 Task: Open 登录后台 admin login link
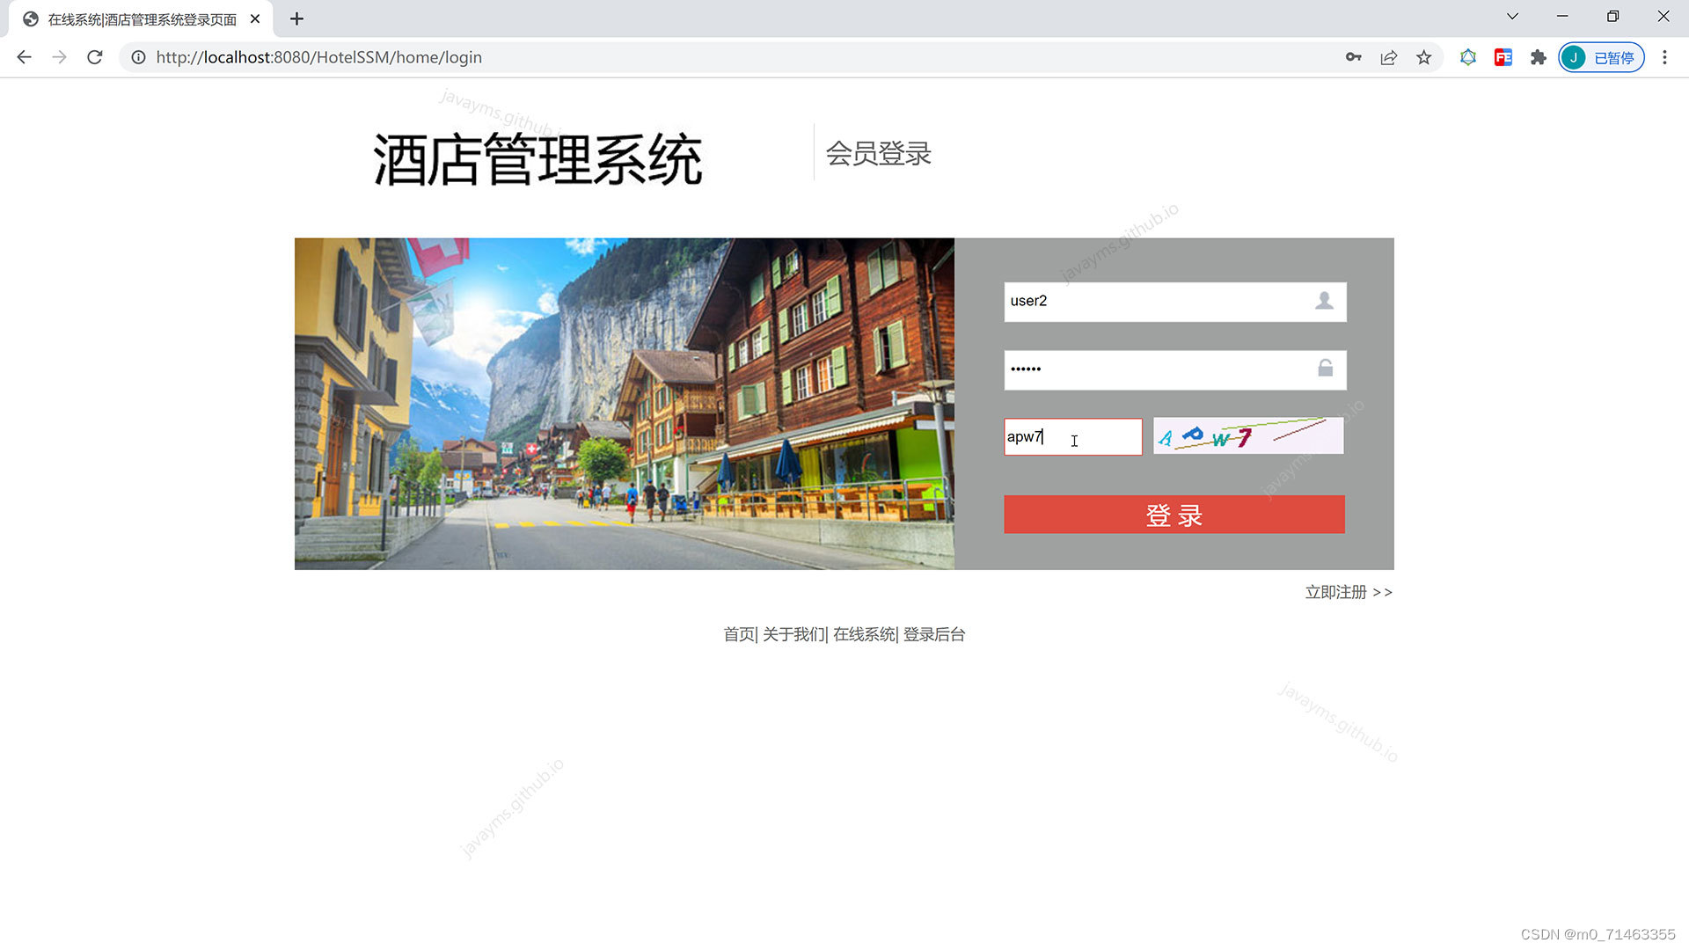(933, 634)
